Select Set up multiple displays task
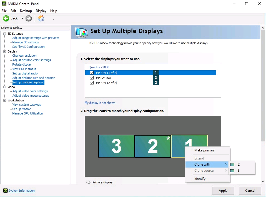This screenshot has width=266, height=197. (x=28, y=82)
